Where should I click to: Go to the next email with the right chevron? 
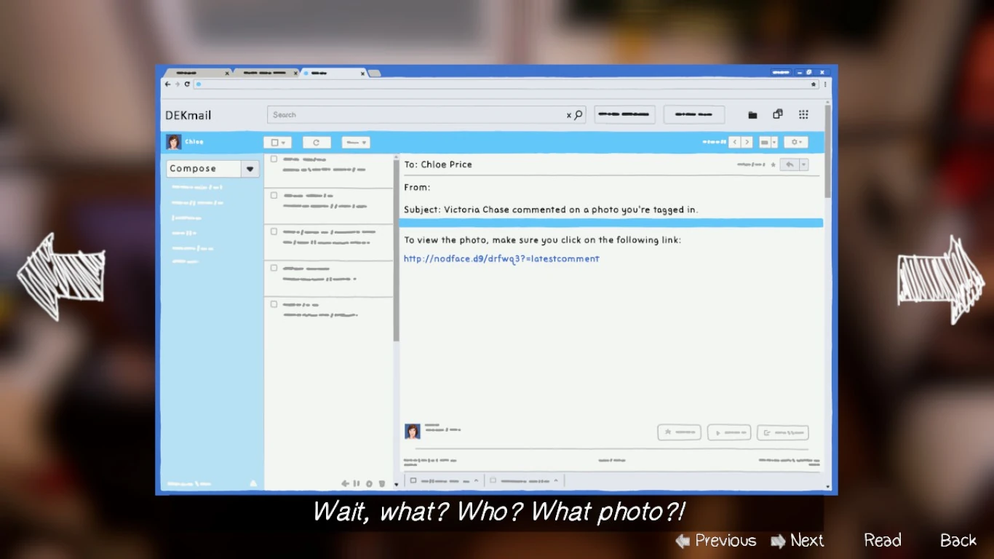point(747,143)
